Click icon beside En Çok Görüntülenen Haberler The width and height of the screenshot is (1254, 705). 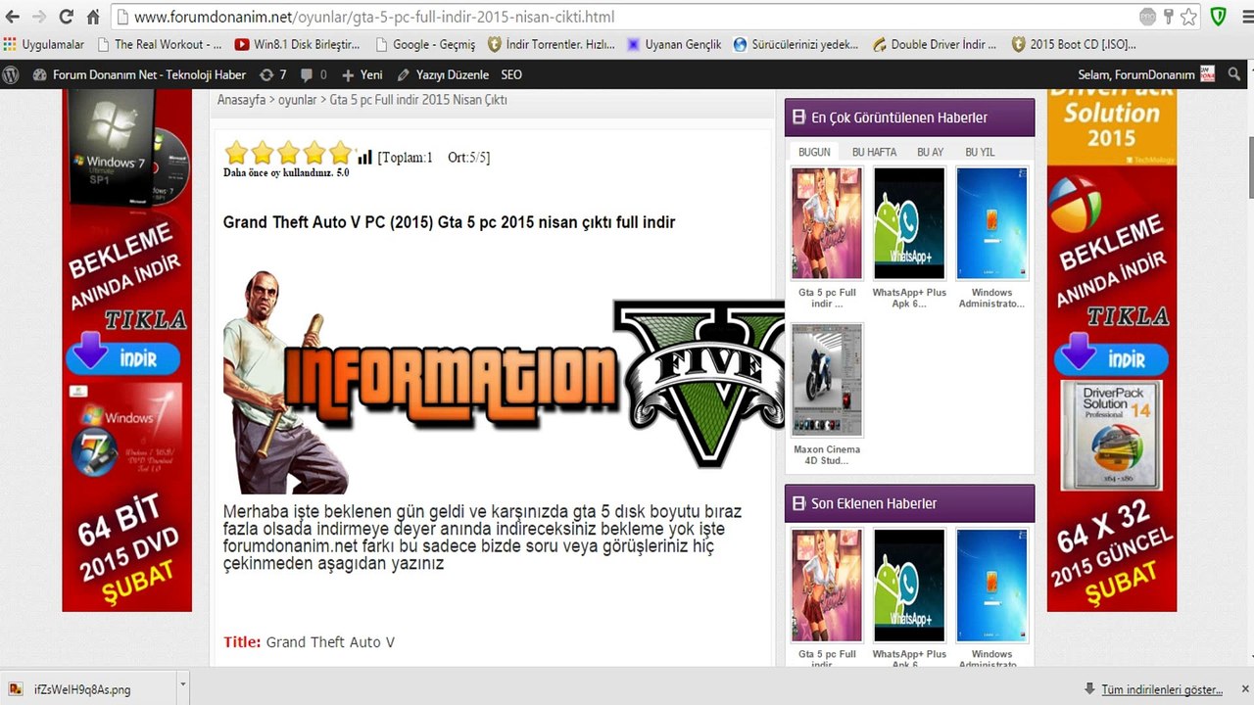(798, 117)
